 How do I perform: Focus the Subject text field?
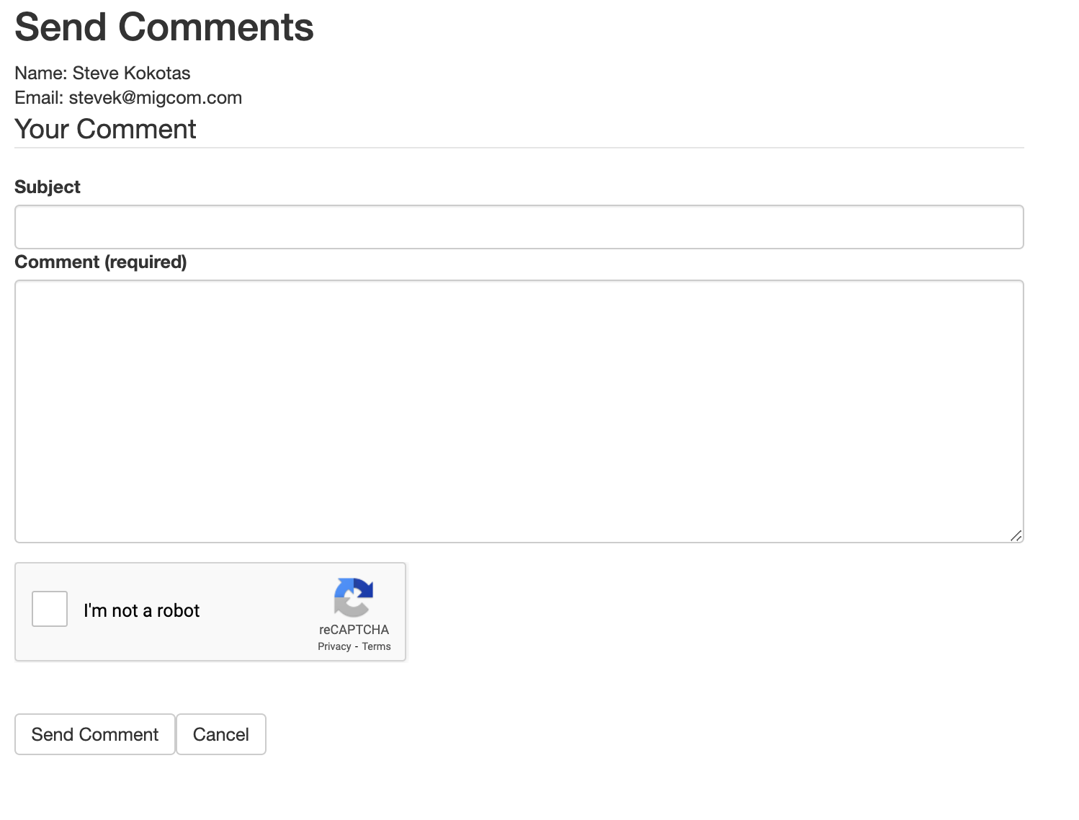coord(519,227)
